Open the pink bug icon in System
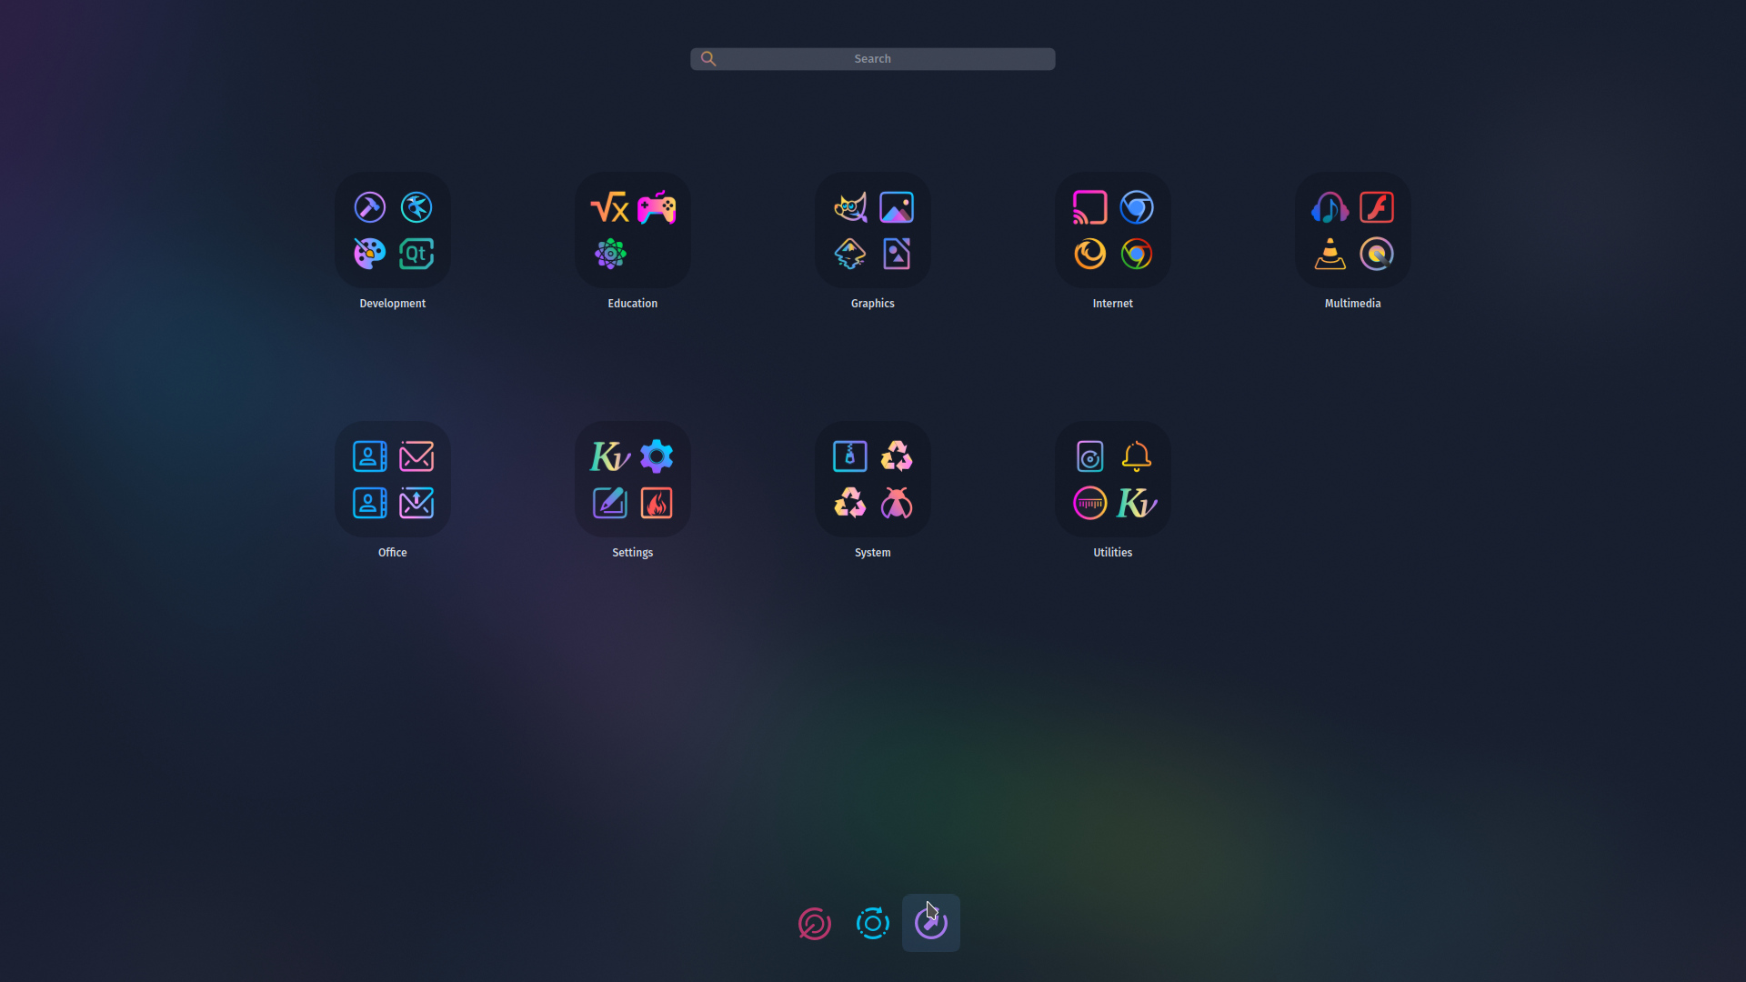The width and height of the screenshot is (1746, 982). pyautogui.click(x=897, y=503)
